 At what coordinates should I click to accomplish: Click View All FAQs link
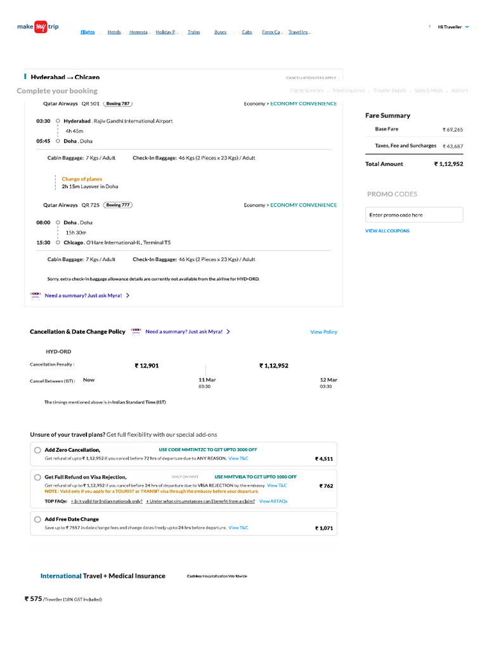pyautogui.click(x=273, y=501)
